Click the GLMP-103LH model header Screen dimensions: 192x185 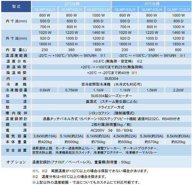coord(178,9)
